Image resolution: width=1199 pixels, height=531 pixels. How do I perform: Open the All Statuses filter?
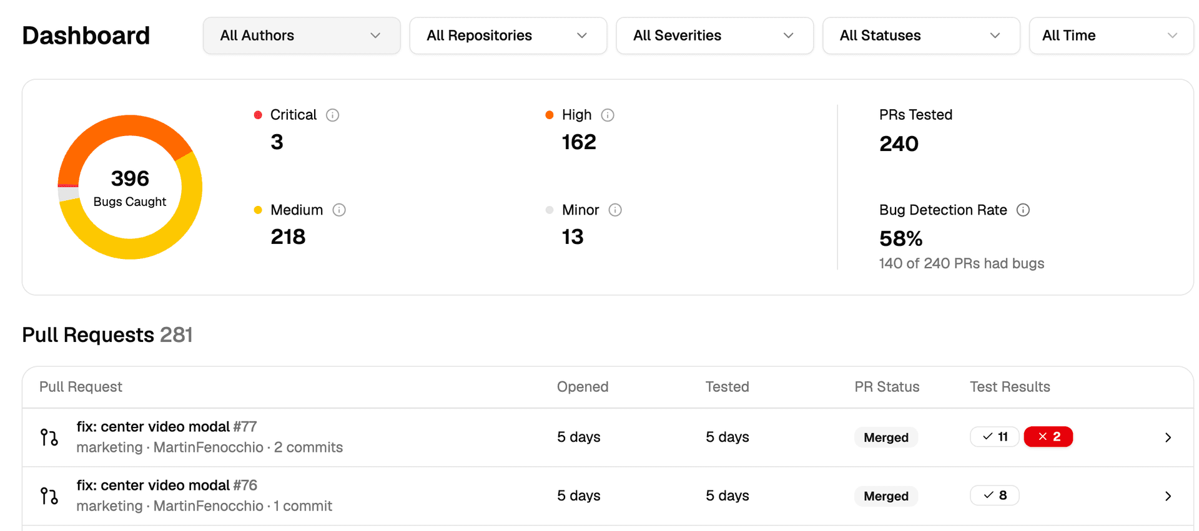921,36
